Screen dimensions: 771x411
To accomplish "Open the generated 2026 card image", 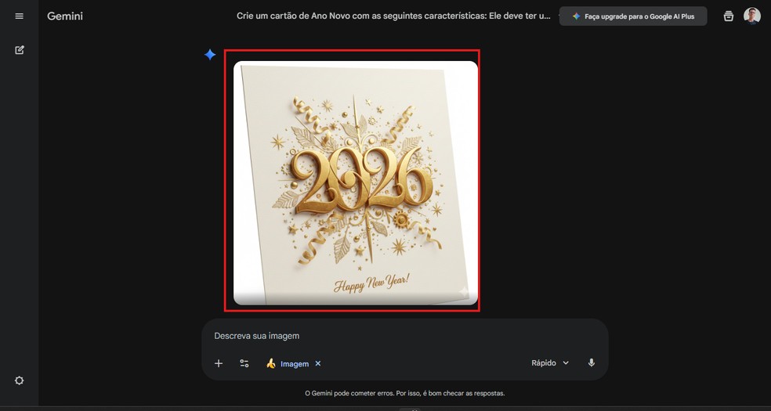I will (x=356, y=182).
